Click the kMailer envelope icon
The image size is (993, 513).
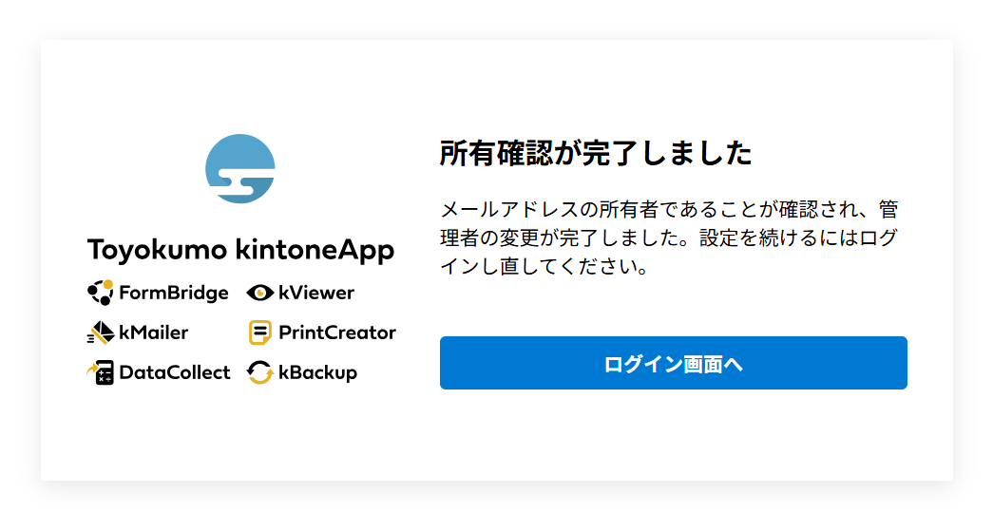(x=100, y=332)
